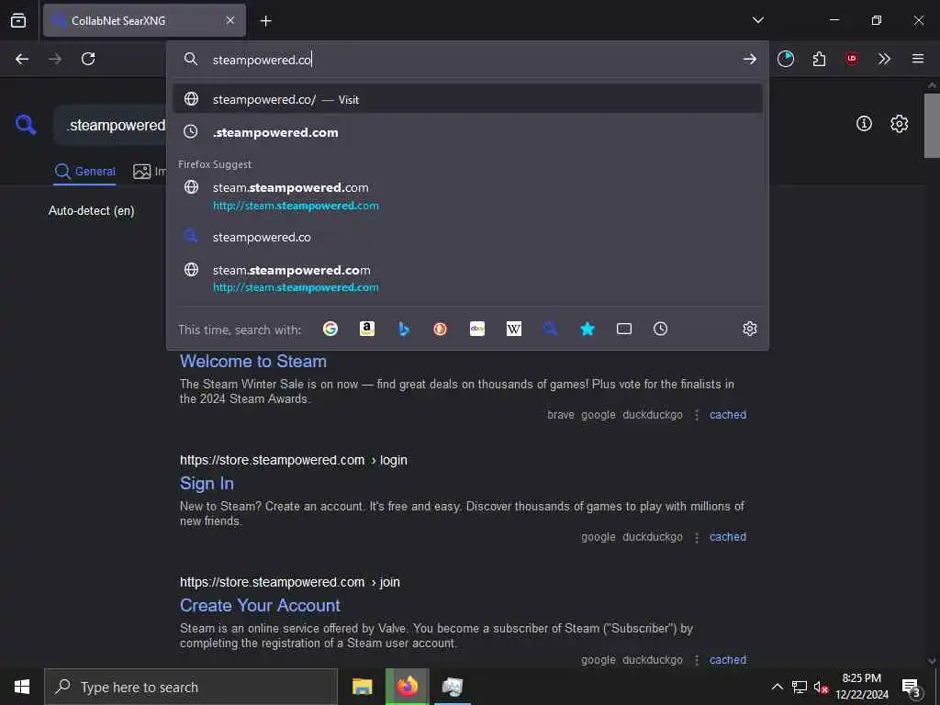The height and width of the screenshot is (705, 940).
Task: Click the SearXNG logo magnifier on the page
Action: point(26,125)
